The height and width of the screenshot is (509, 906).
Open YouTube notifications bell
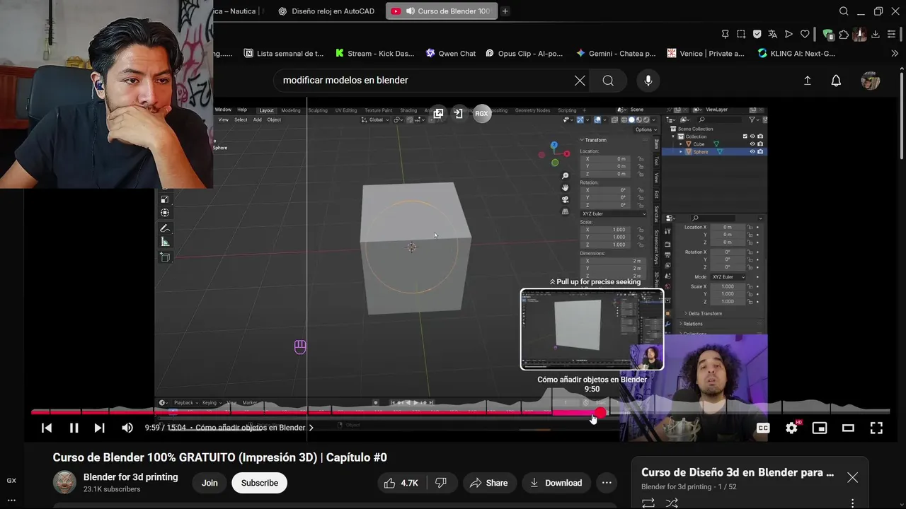(836, 81)
